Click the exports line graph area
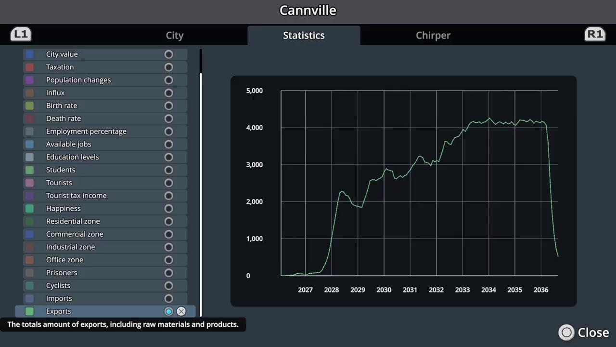This screenshot has height=347, width=616. [419, 183]
